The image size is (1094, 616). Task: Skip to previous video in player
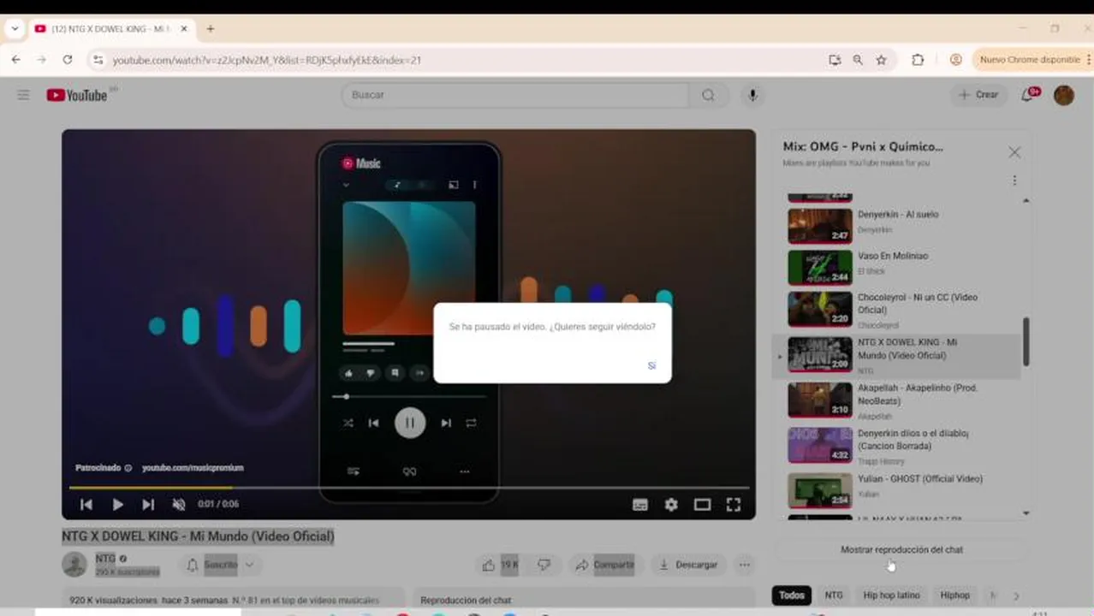(86, 505)
